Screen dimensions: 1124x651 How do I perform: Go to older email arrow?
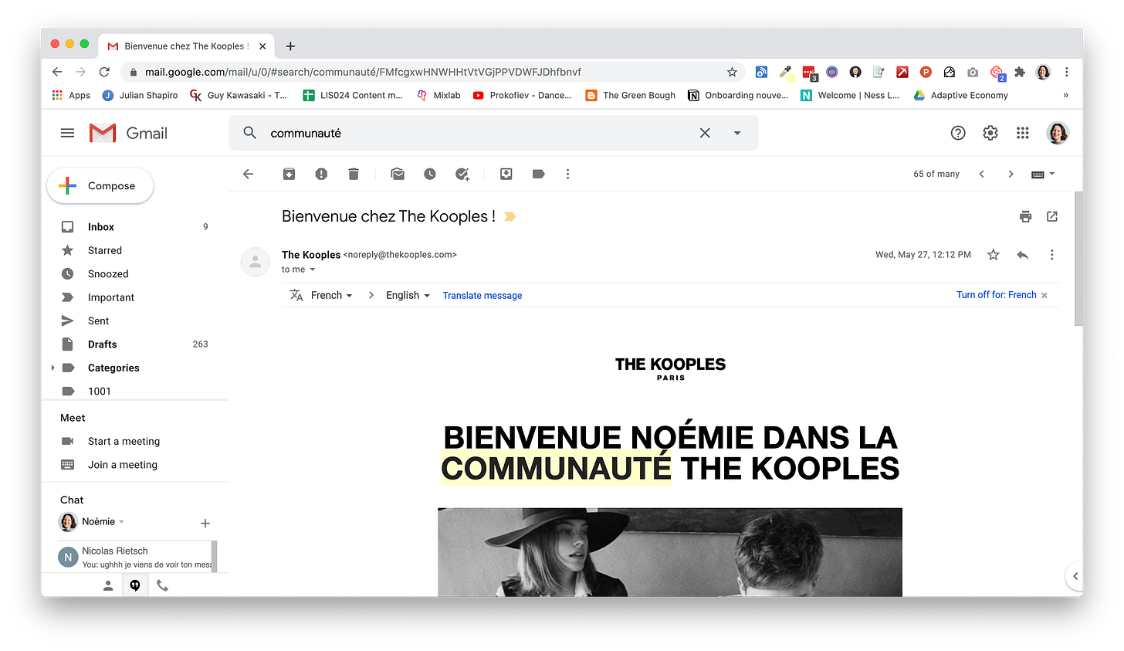point(1011,175)
